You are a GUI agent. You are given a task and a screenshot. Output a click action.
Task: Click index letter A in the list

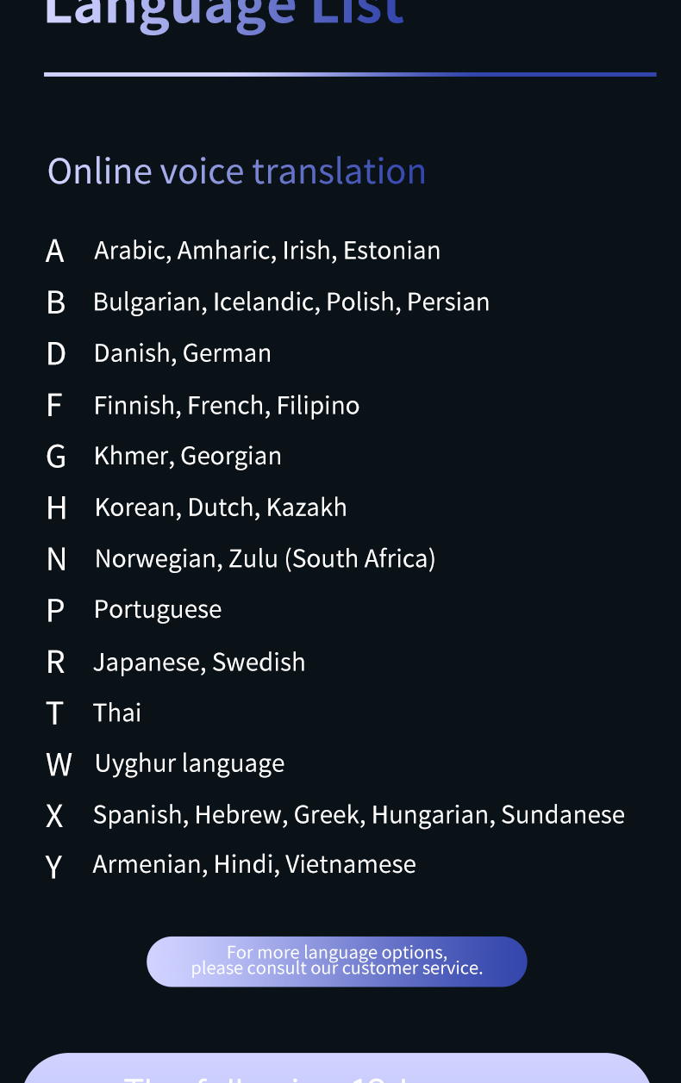point(55,251)
